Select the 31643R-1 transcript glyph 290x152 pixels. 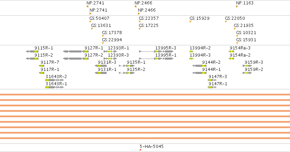coord(55,87)
